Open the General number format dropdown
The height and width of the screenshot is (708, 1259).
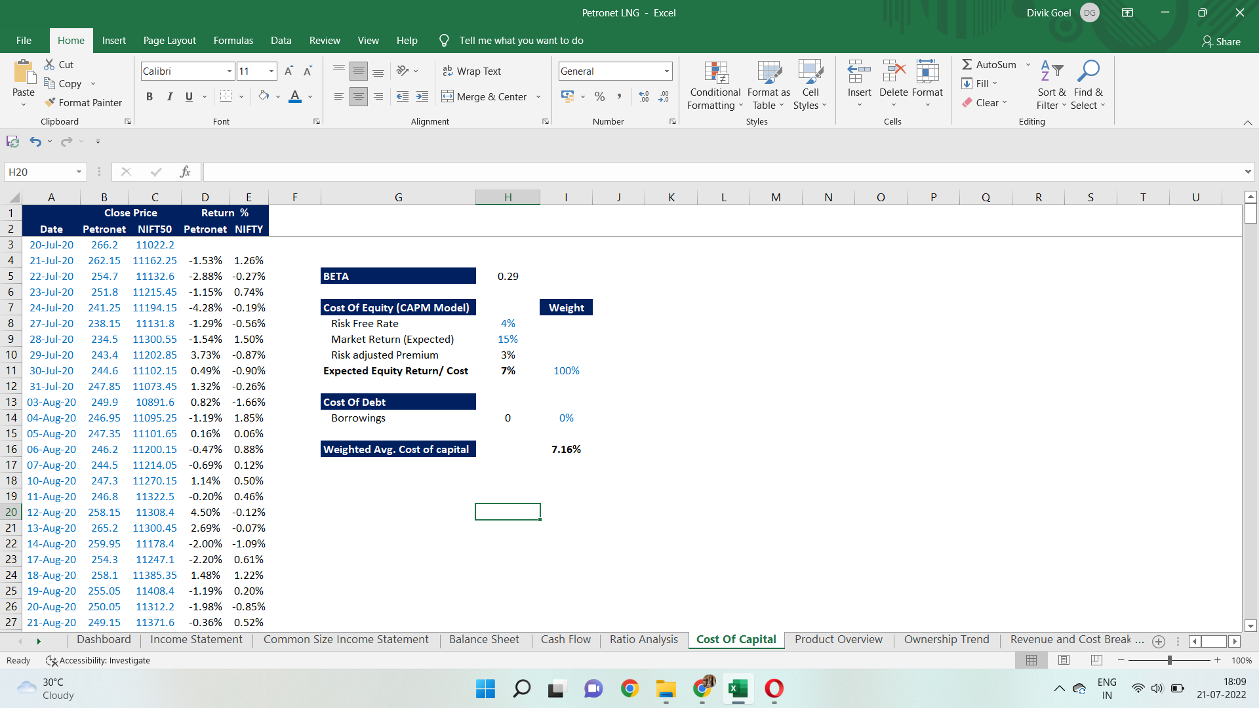click(x=667, y=71)
